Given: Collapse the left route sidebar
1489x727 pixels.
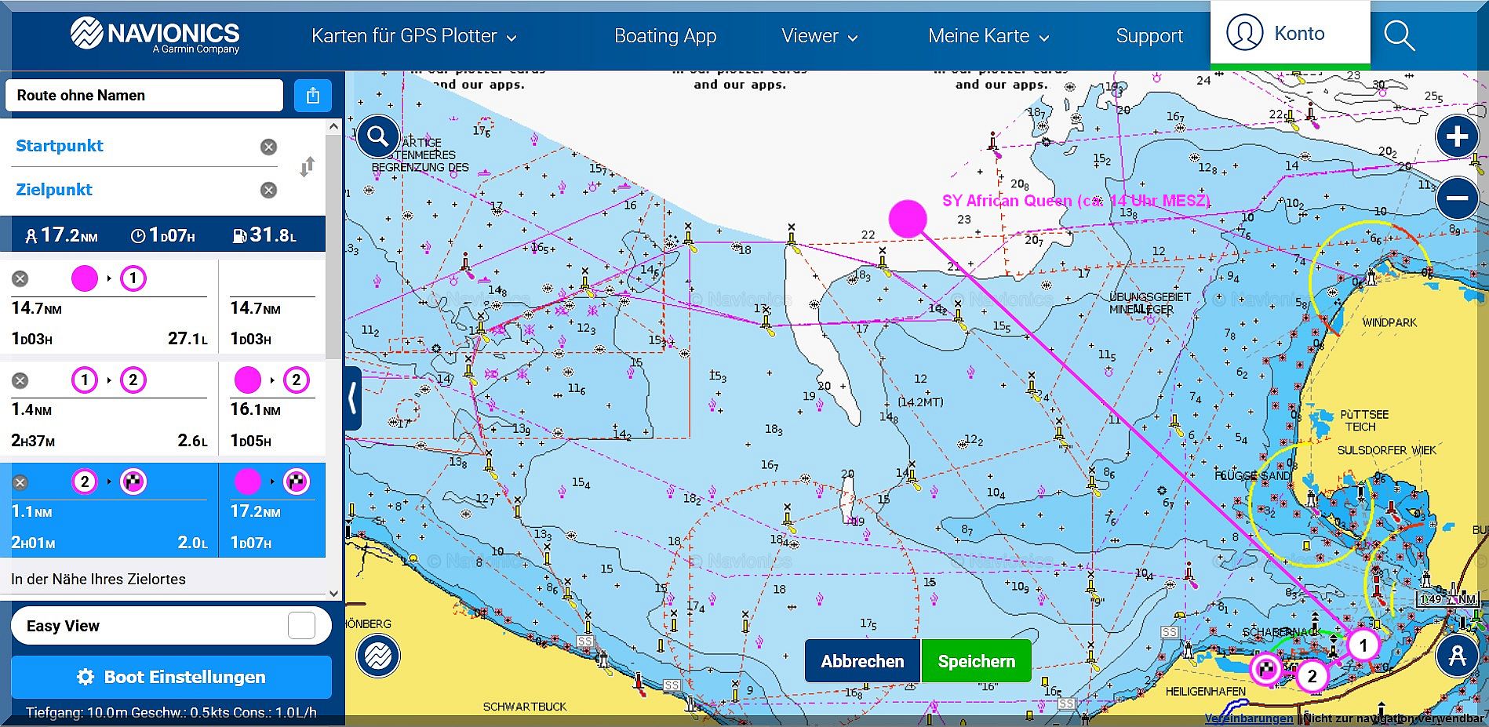Looking at the screenshot, I should (352, 398).
